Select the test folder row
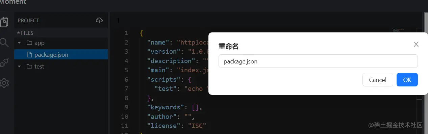The height and width of the screenshot is (134, 428). pyautogui.click(x=61, y=66)
